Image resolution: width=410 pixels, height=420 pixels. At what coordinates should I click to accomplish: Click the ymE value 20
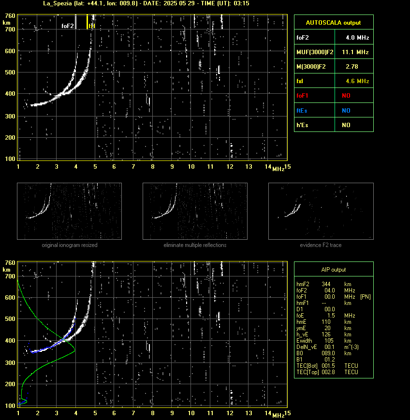327,328
